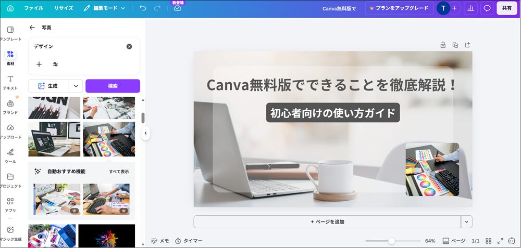521x248 pixels.
Task: Click the 64% zoom value
Action: click(430, 241)
